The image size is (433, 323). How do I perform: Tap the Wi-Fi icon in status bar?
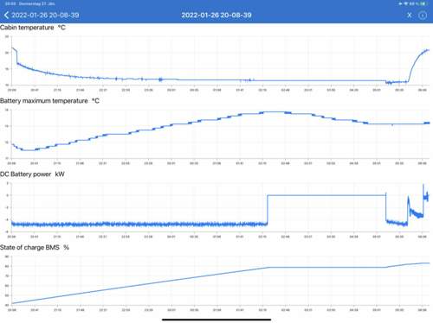point(405,3)
